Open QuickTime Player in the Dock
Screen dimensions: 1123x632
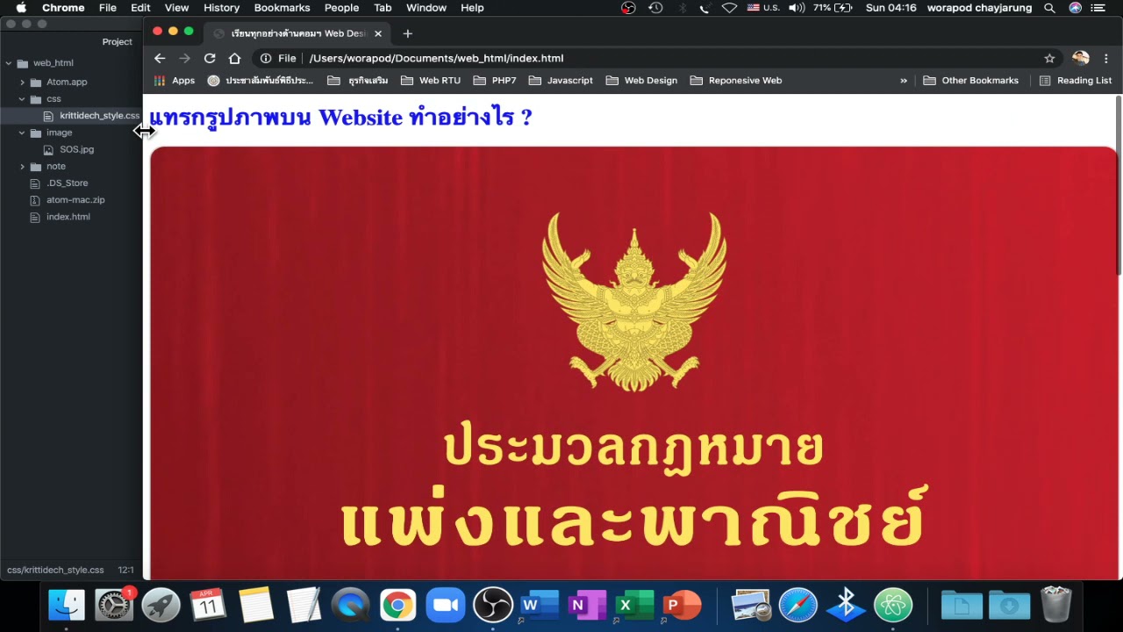(x=351, y=605)
